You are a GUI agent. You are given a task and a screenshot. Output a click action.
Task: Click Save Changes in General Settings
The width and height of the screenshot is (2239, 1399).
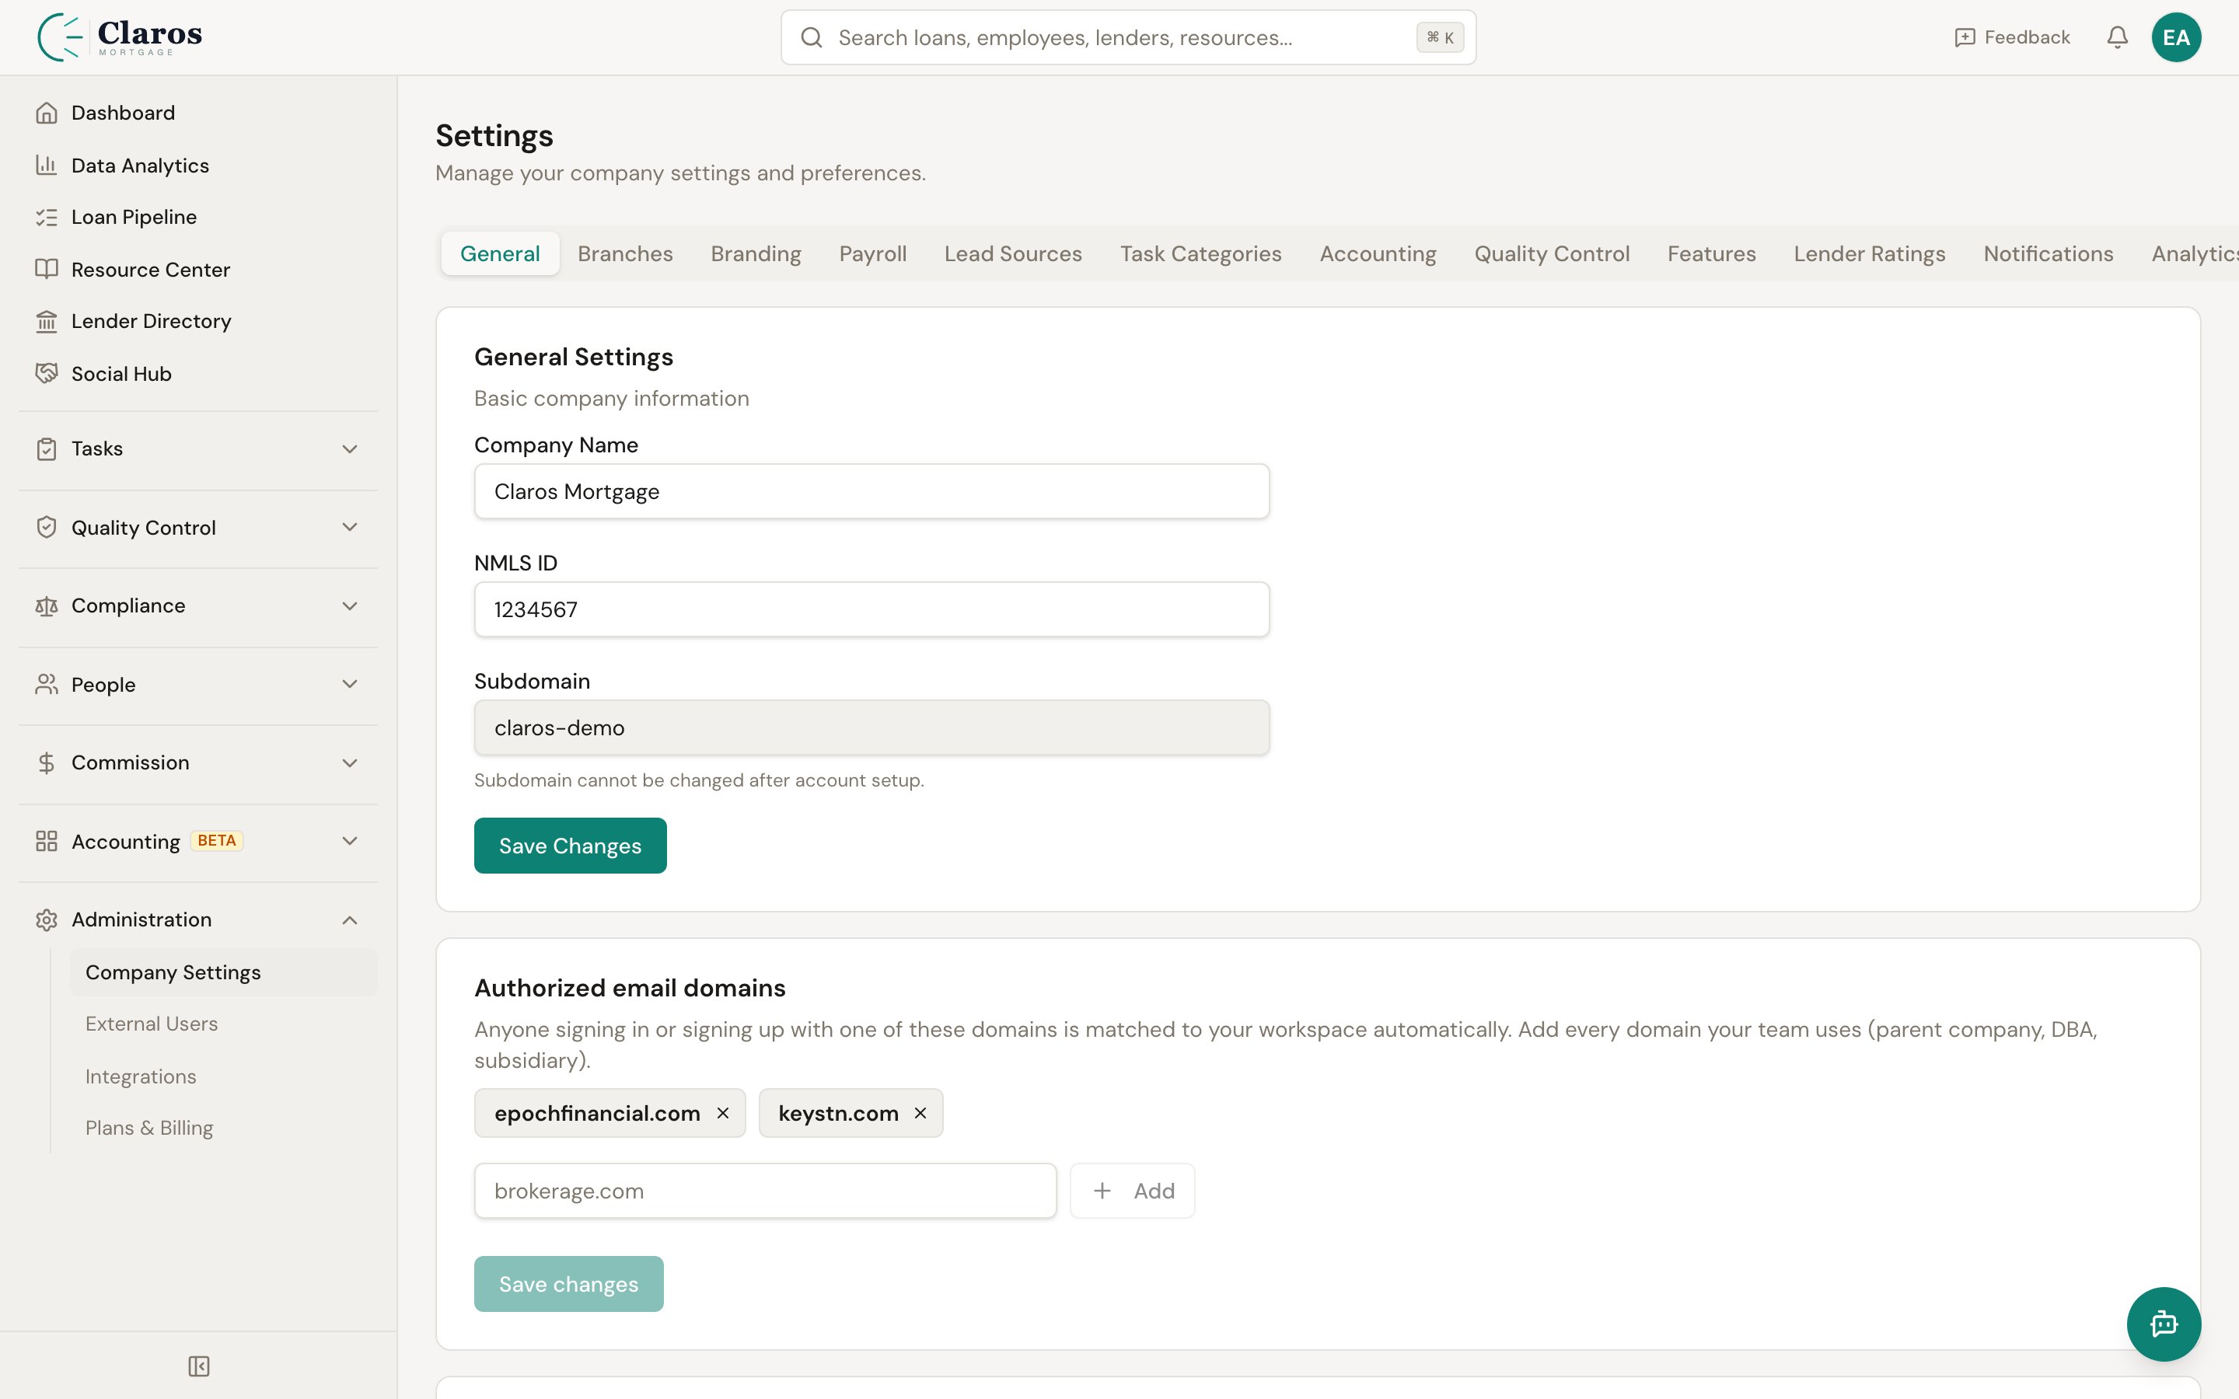point(570,846)
